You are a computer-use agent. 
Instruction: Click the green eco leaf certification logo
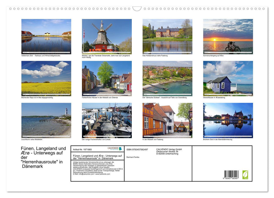point(245,175)
